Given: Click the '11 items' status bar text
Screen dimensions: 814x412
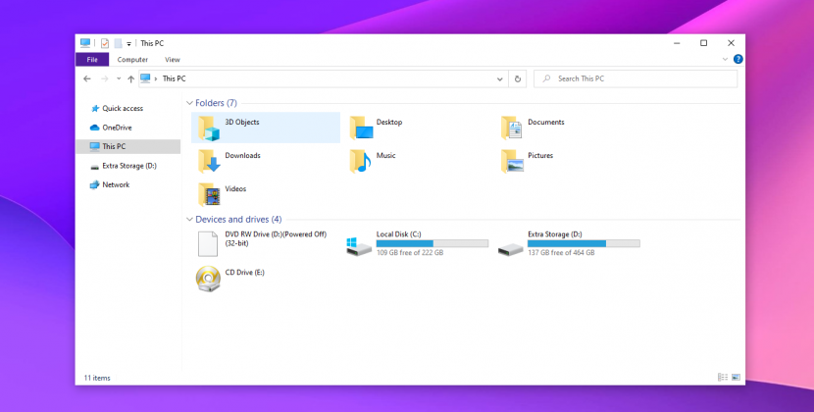Looking at the screenshot, I should [x=97, y=378].
